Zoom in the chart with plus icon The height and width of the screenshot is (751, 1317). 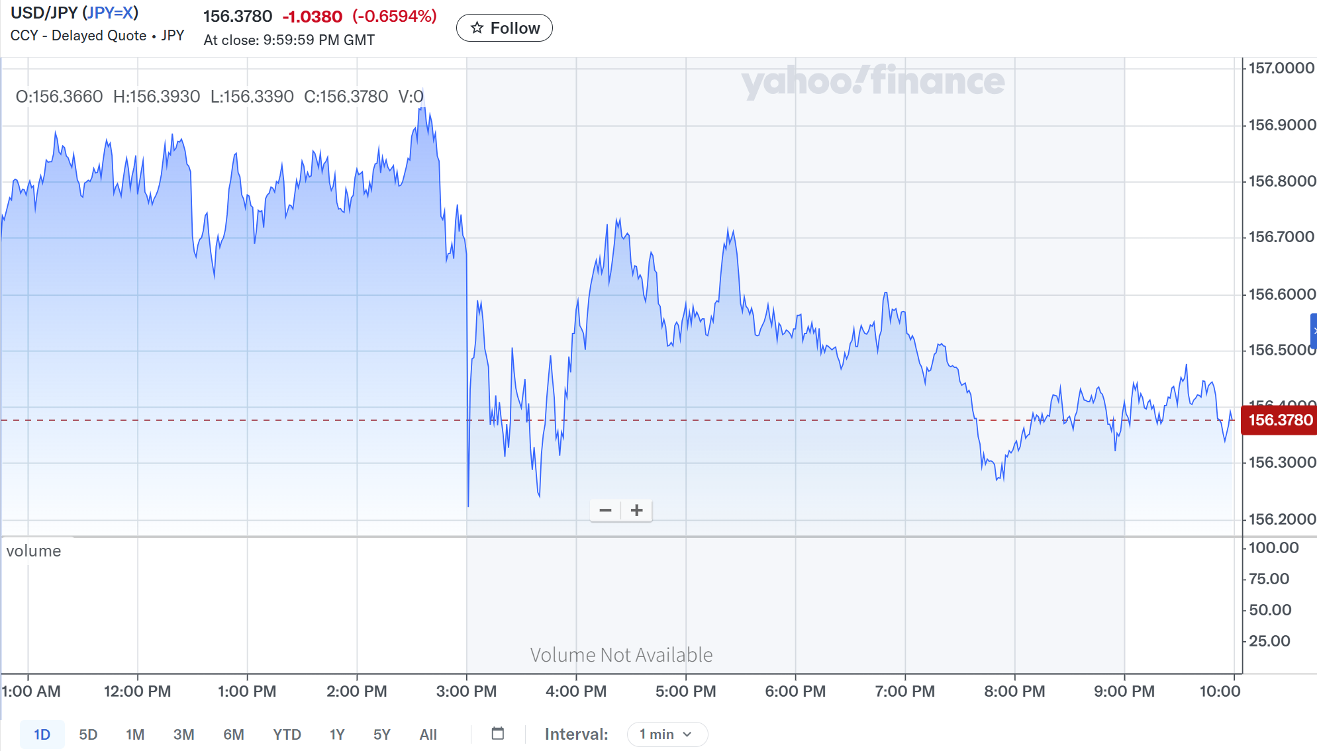point(637,510)
